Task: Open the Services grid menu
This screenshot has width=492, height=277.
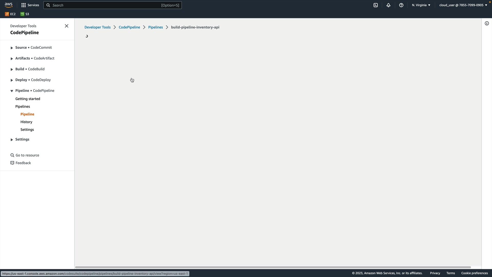Action: (x=30, y=5)
